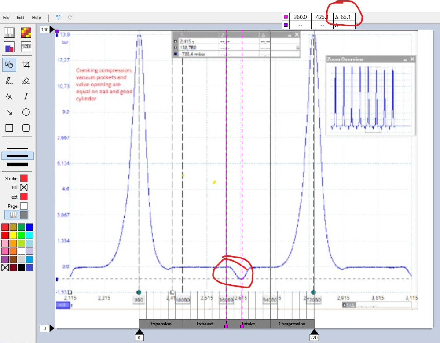Open the Stroke color selector
This screenshot has width=440, height=343.
point(24,178)
